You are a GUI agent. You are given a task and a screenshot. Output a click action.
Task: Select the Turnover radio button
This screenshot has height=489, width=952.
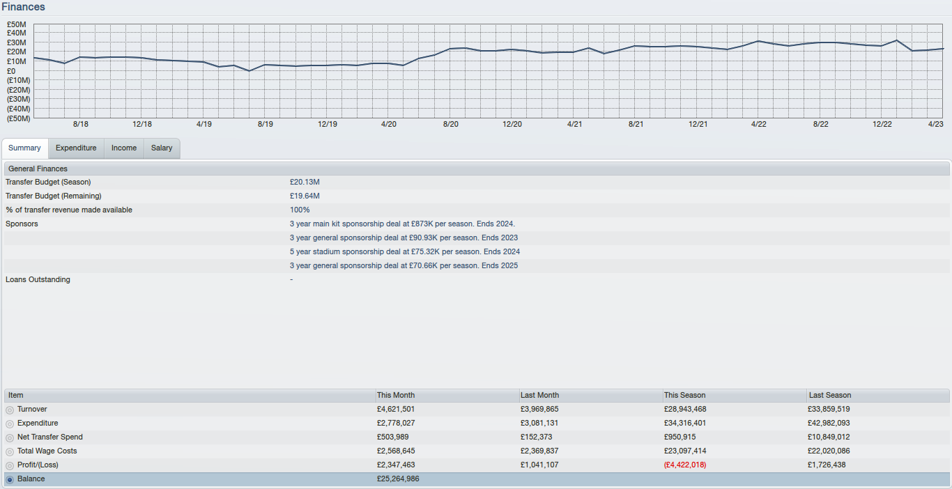(x=10, y=410)
